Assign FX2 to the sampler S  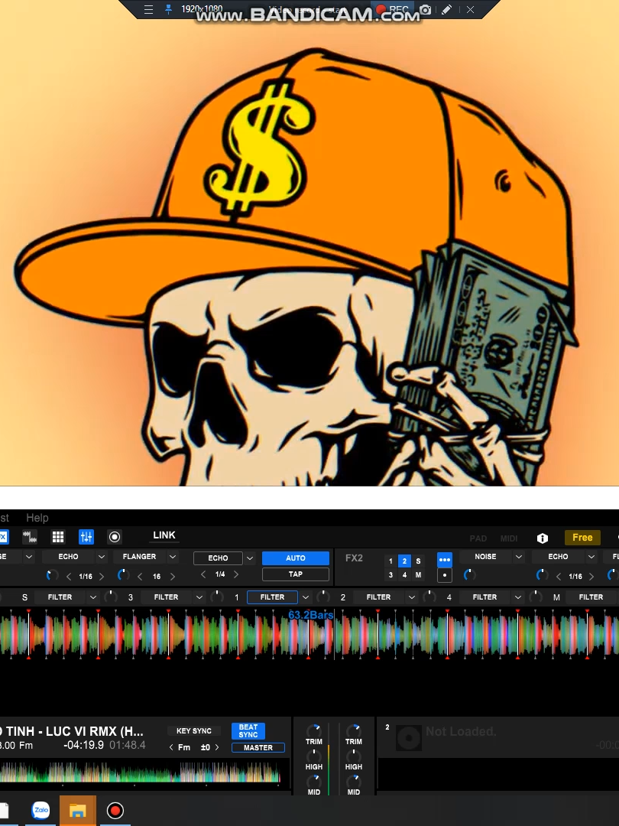[419, 561]
